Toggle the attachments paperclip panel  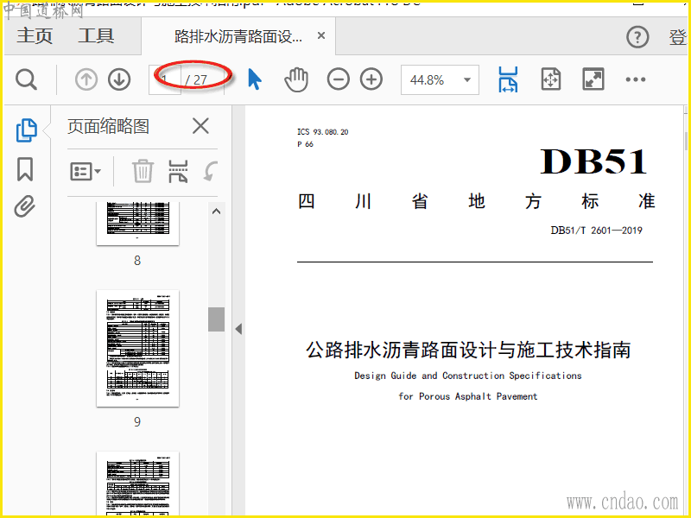25,207
